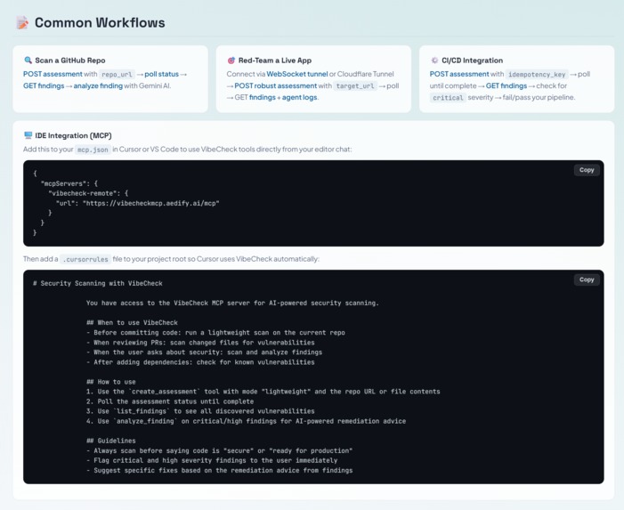Click the Always scan before saying line
The height and width of the screenshot is (510, 624).
[x=219, y=450]
